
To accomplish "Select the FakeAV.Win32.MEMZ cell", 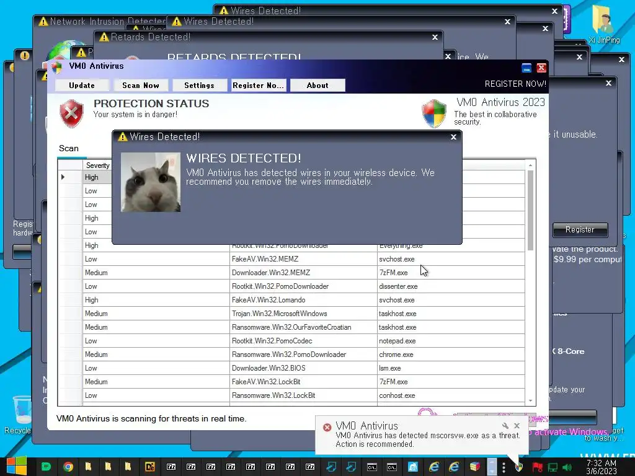I will tap(303, 259).
